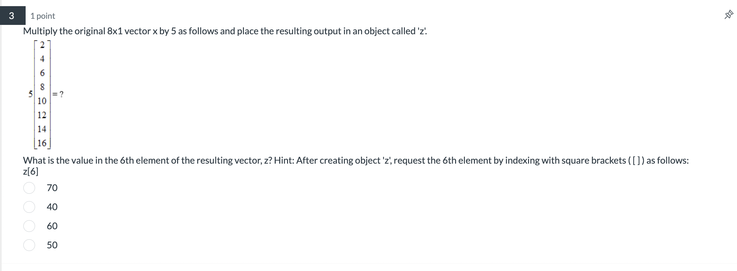Image resolution: width=737 pixels, height=271 pixels.
Task: Click the number 2 at top of vector
Action: coord(42,45)
